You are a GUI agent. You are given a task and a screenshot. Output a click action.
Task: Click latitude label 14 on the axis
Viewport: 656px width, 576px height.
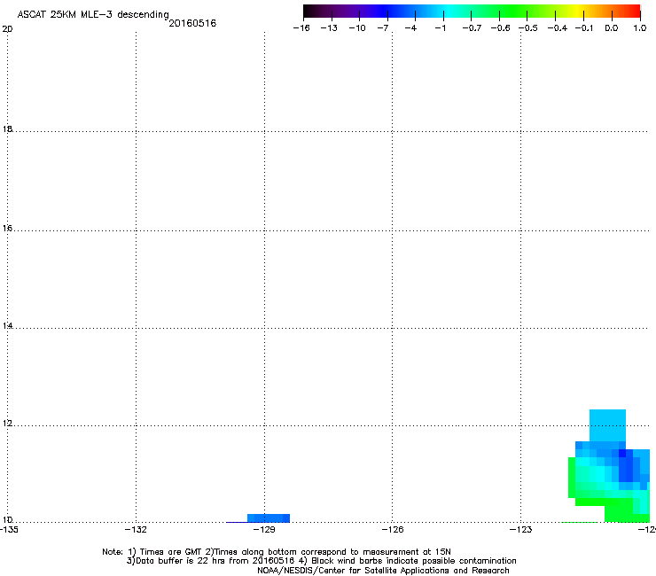[x=7, y=325]
